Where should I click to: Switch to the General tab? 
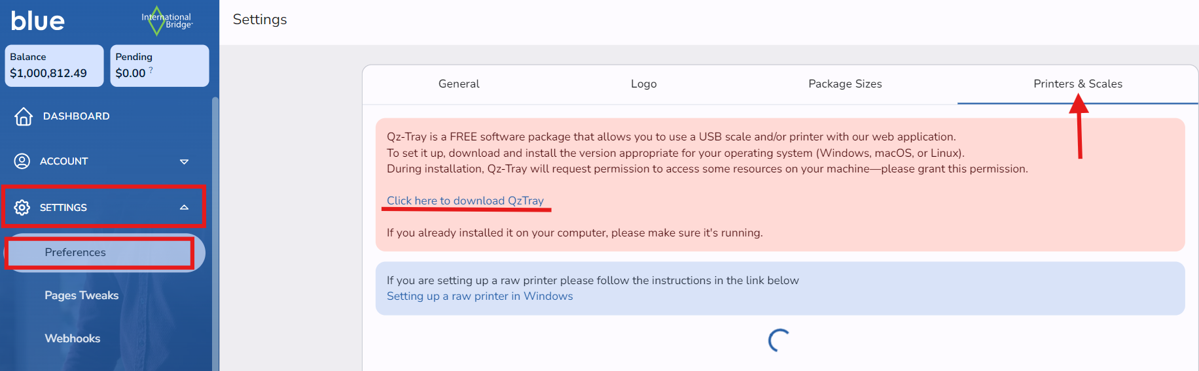point(459,84)
